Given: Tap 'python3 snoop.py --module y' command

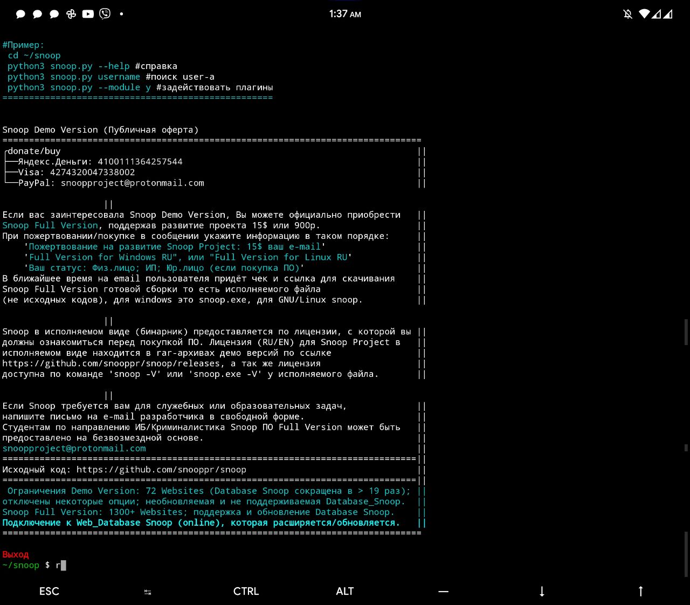Looking at the screenshot, I should [x=79, y=87].
